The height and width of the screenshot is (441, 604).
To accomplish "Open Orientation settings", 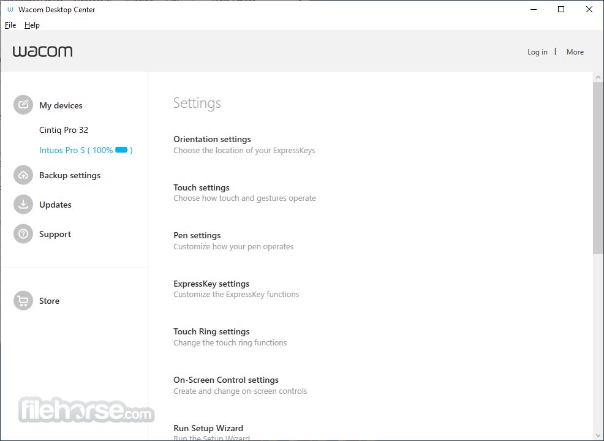I will (x=212, y=139).
